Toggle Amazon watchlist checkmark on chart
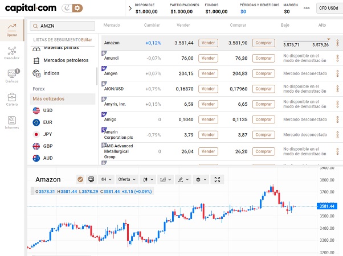343x256 pixels. (x=80, y=180)
